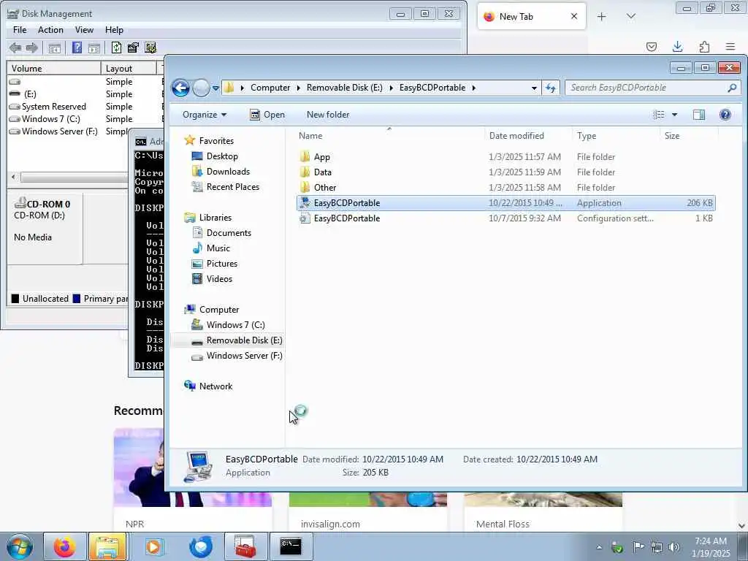Open Firefox downloads panel
This screenshot has width=748, height=561.
pos(677,47)
